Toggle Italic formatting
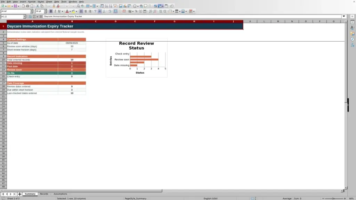This screenshot has height=200, width=356. click(55, 11)
